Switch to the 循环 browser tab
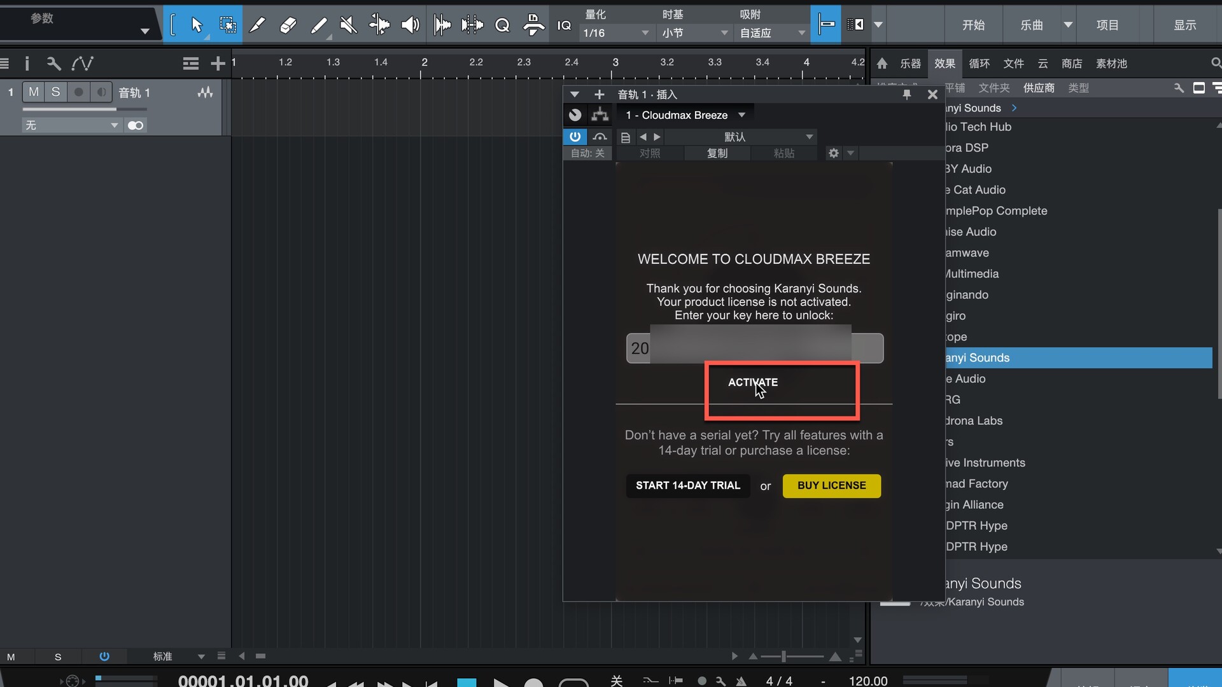Image resolution: width=1222 pixels, height=687 pixels. [x=979, y=63]
